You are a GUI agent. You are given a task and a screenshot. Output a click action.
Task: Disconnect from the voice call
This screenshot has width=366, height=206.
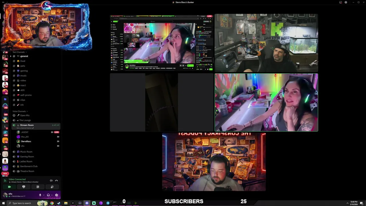56,181
